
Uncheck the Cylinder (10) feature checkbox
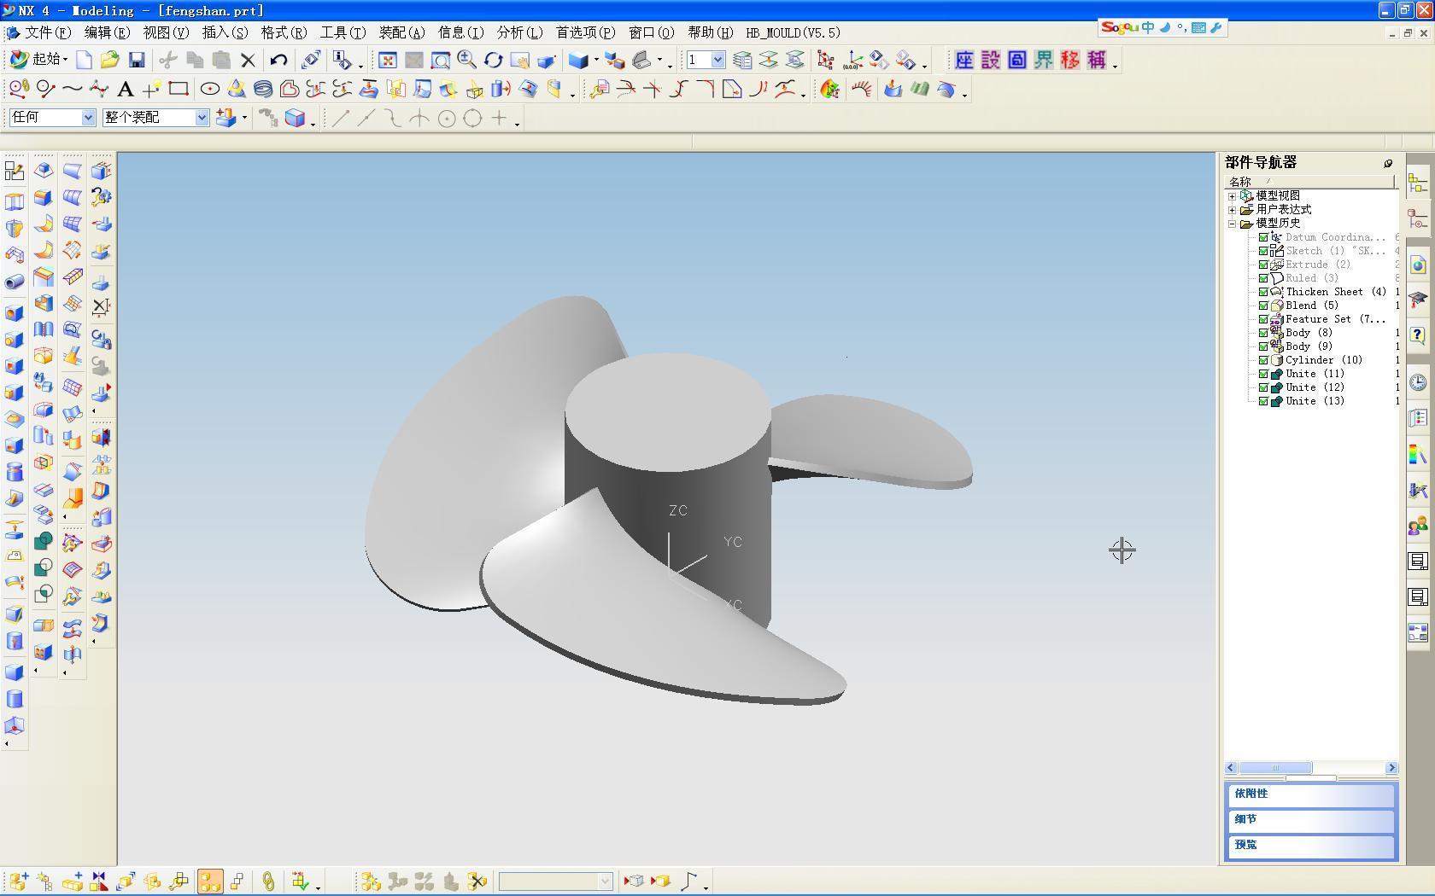click(1263, 360)
